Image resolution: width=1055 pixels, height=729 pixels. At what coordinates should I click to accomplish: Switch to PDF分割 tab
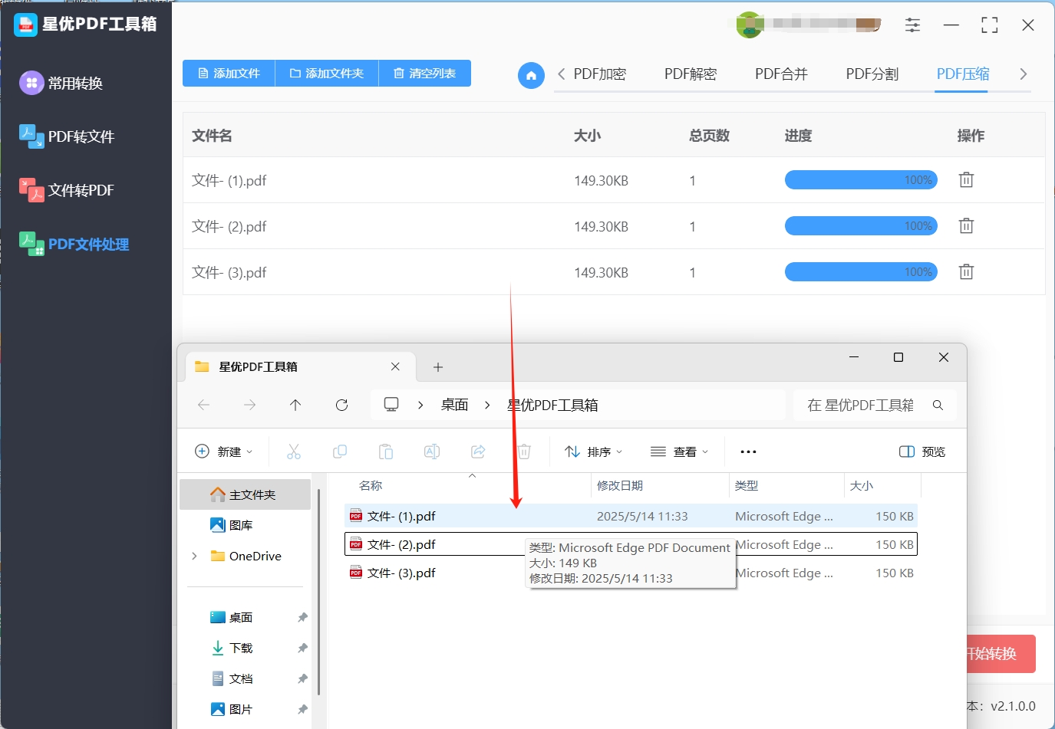click(872, 74)
